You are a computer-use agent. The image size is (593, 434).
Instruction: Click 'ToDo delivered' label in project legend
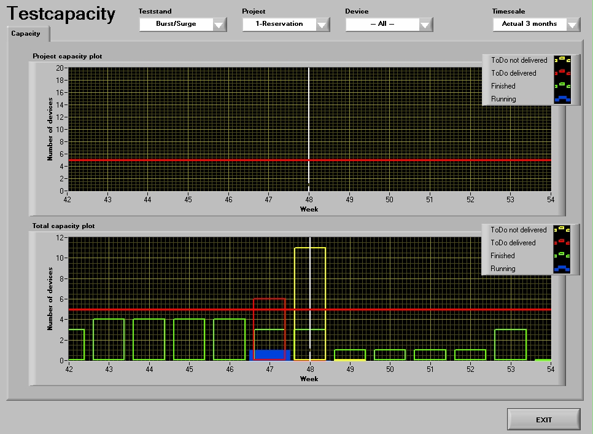tap(514, 73)
